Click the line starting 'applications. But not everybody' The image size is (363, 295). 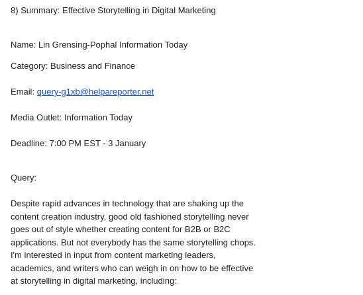133,243
